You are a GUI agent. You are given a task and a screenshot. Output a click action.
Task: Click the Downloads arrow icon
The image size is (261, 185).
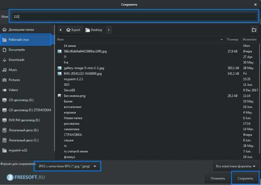pos(4,60)
